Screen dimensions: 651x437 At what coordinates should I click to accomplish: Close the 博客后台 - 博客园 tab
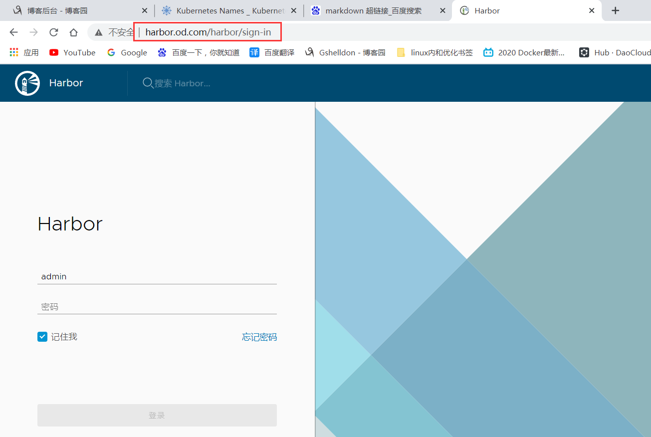point(145,10)
